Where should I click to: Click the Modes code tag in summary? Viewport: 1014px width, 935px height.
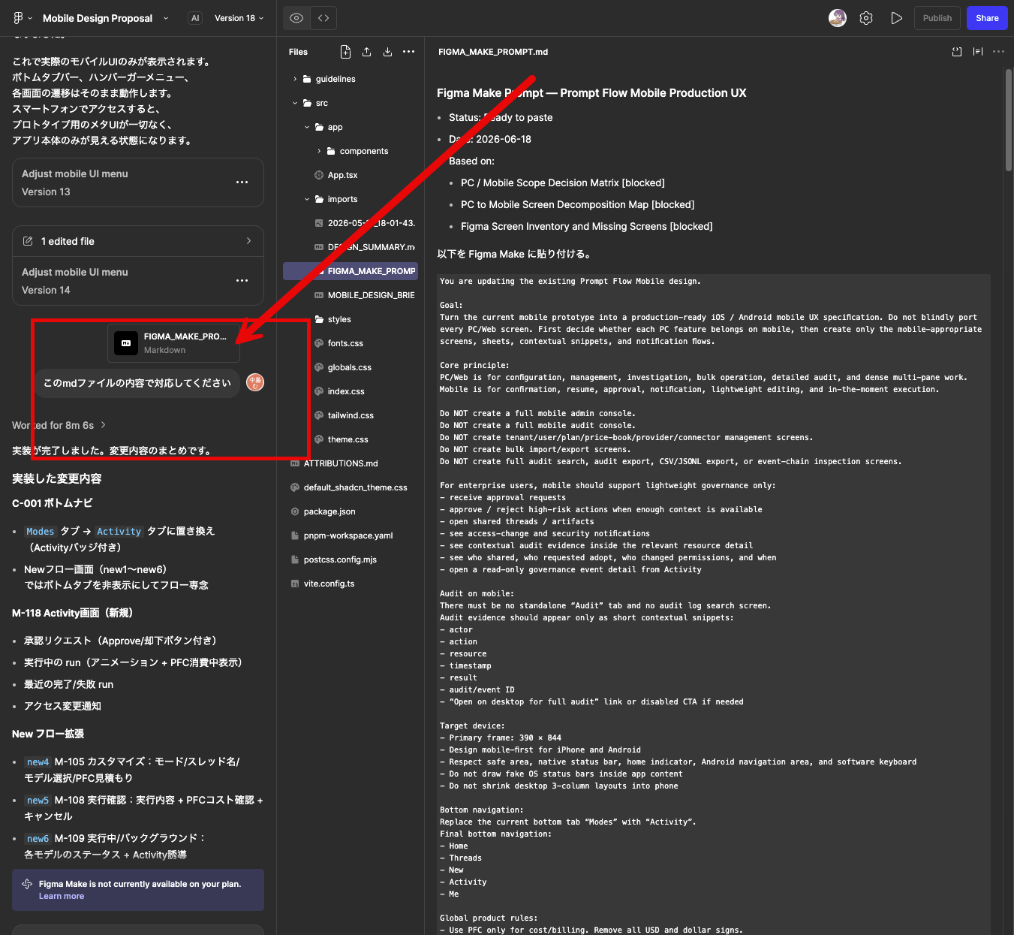(x=41, y=531)
